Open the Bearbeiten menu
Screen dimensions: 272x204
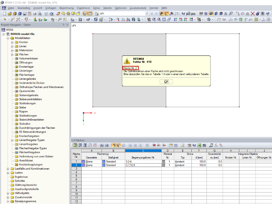[24, 8]
